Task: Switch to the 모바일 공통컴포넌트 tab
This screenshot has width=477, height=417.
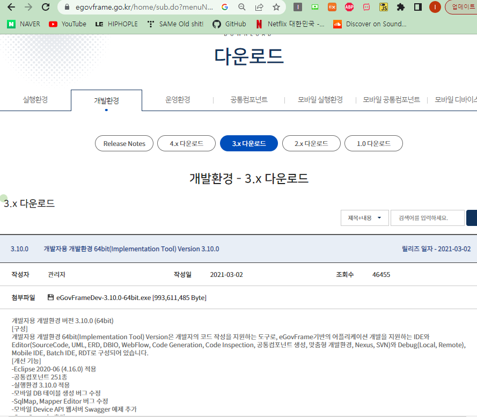Action: click(391, 100)
